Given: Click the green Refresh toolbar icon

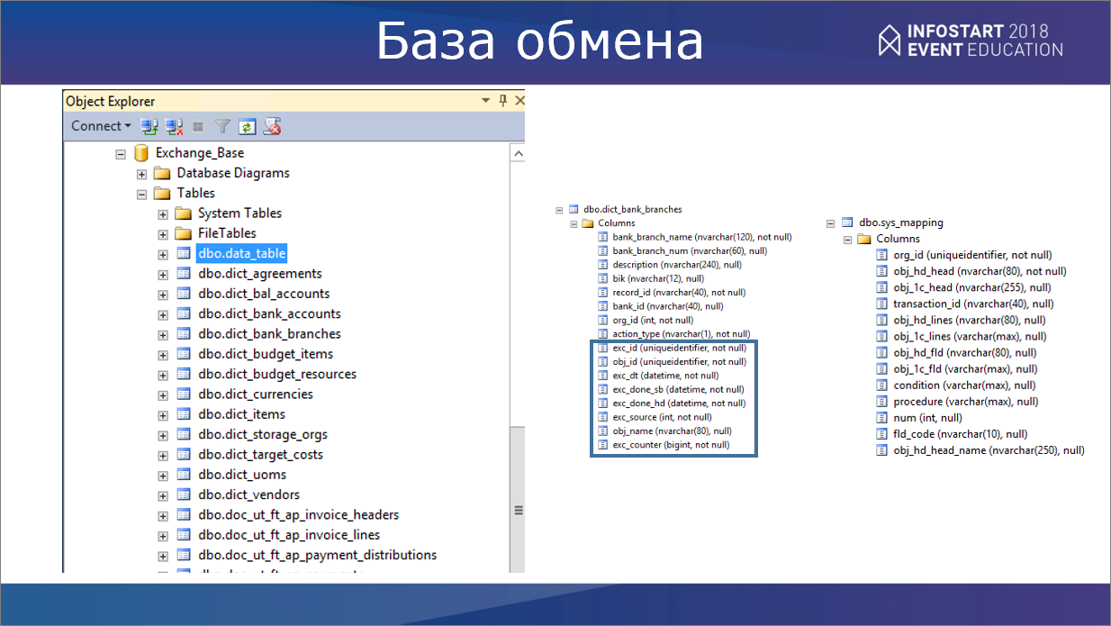Looking at the screenshot, I should pos(247,126).
